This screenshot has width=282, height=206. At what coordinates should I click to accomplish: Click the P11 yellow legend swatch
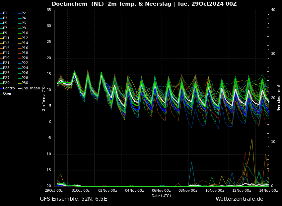[x=1, y=38]
